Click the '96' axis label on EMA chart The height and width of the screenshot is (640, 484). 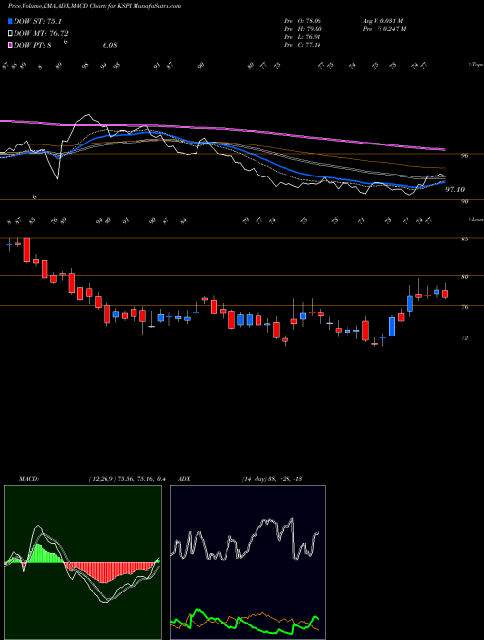[464, 155]
